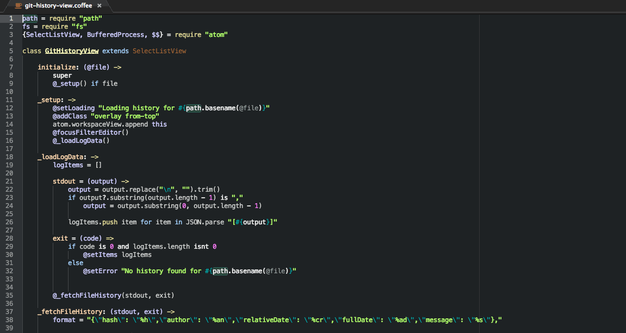Place cursor on 'initialize:' method name
This screenshot has width=626, height=333.
coord(58,67)
